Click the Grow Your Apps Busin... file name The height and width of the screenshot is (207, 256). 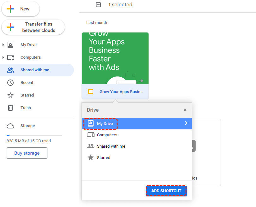click(x=121, y=92)
